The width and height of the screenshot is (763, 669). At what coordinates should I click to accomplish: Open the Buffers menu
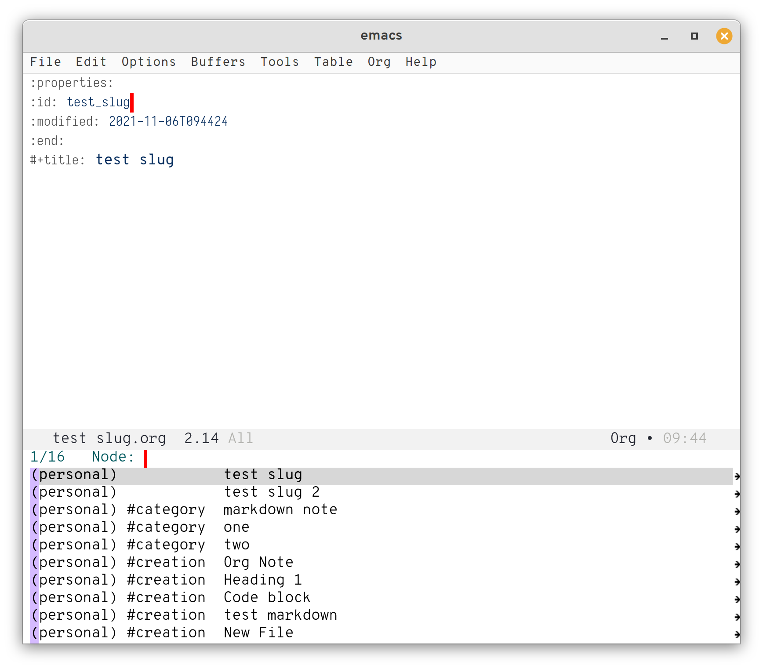(218, 62)
